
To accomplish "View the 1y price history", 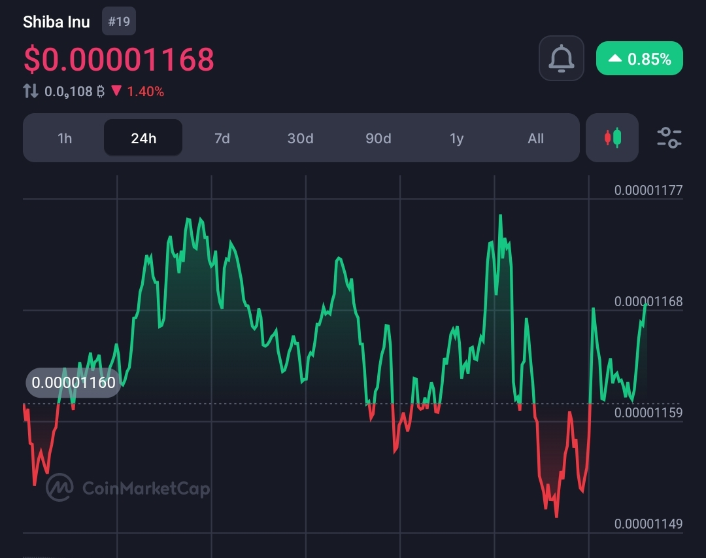I will tap(456, 138).
